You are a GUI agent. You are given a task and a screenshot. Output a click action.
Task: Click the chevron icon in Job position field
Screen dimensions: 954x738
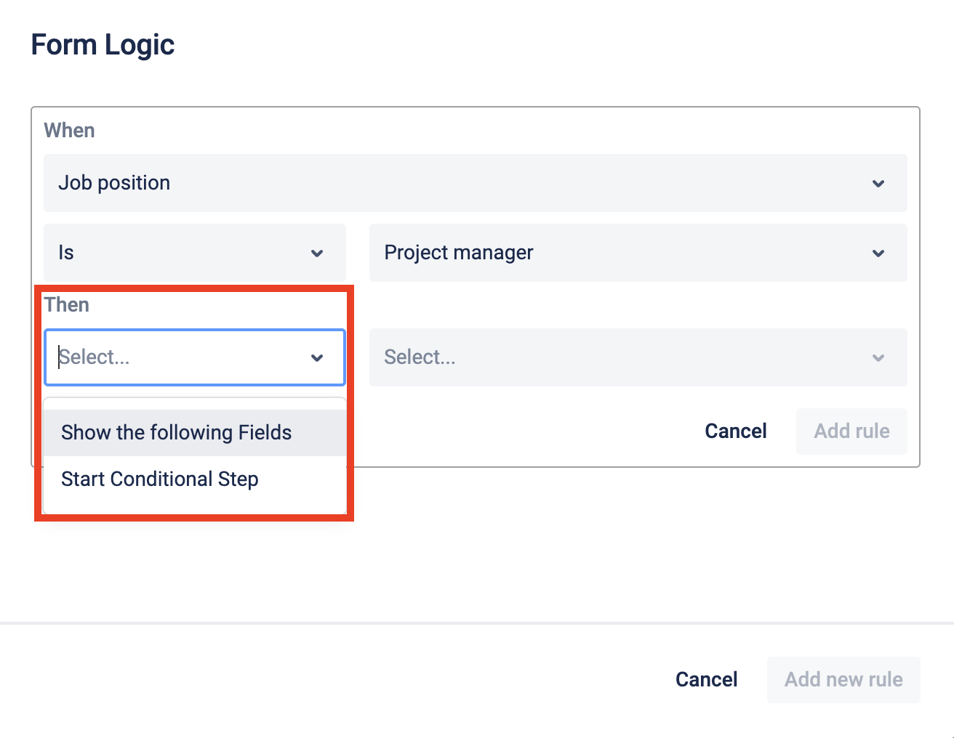pyautogui.click(x=878, y=183)
